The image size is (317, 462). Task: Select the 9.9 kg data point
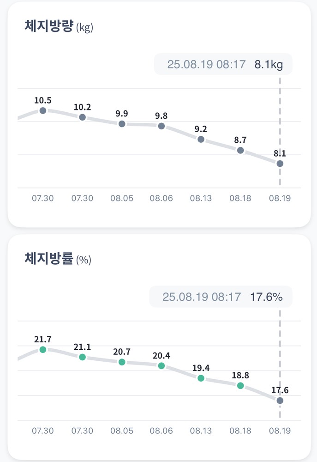click(x=122, y=124)
